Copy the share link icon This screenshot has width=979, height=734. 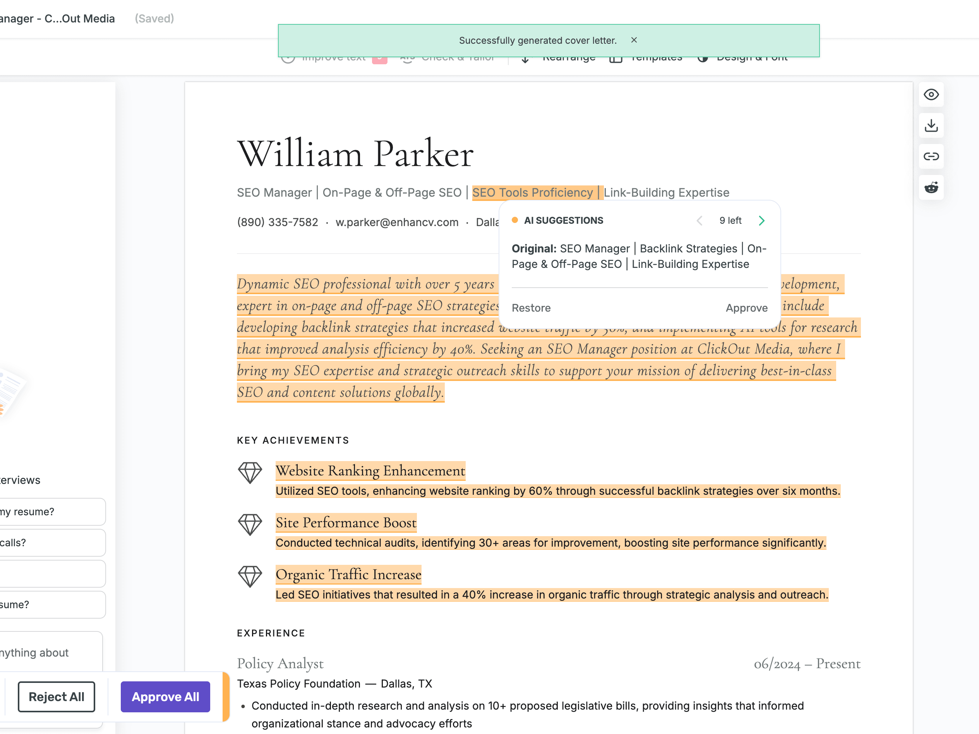tap(931, 156)
